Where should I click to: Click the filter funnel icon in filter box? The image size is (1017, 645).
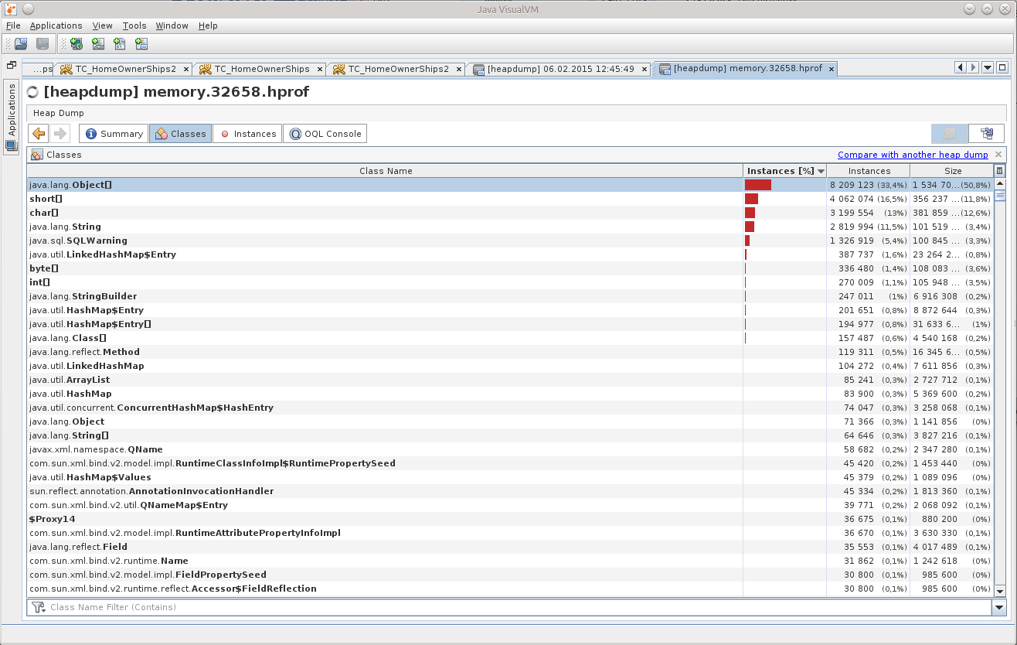pos(39,607)
